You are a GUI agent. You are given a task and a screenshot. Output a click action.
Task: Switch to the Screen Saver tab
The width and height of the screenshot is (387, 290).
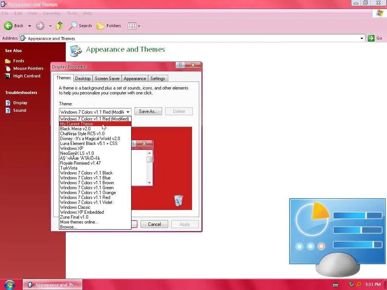pyautogui.click(x=107, y=79)
